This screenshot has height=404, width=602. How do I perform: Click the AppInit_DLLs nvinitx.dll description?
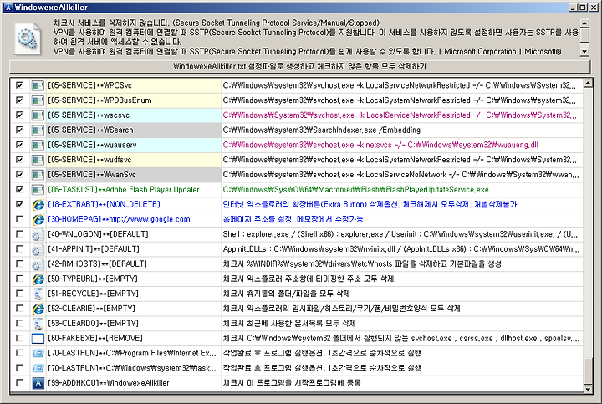pos(401,249)
